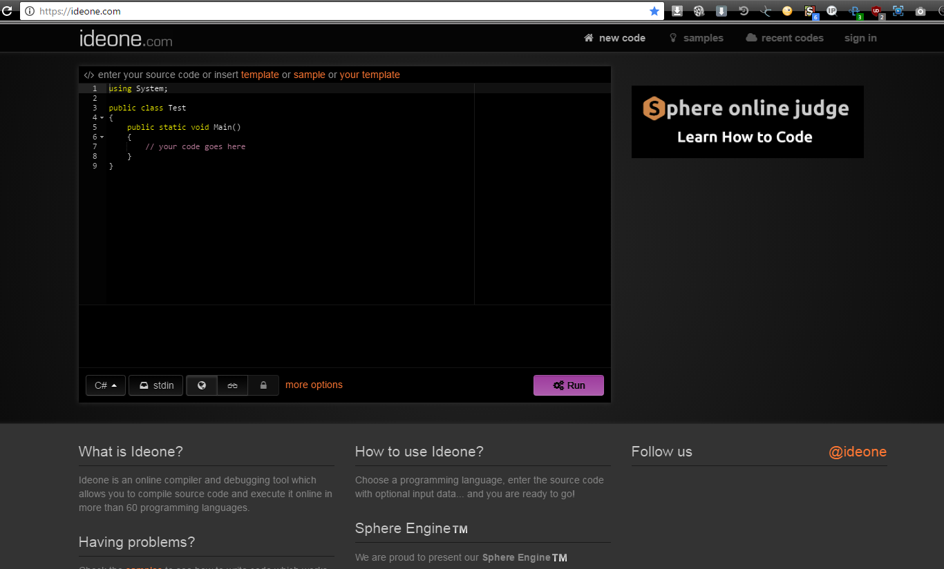
Task: Open the recent codes menu item
Action: click(784, 38)
